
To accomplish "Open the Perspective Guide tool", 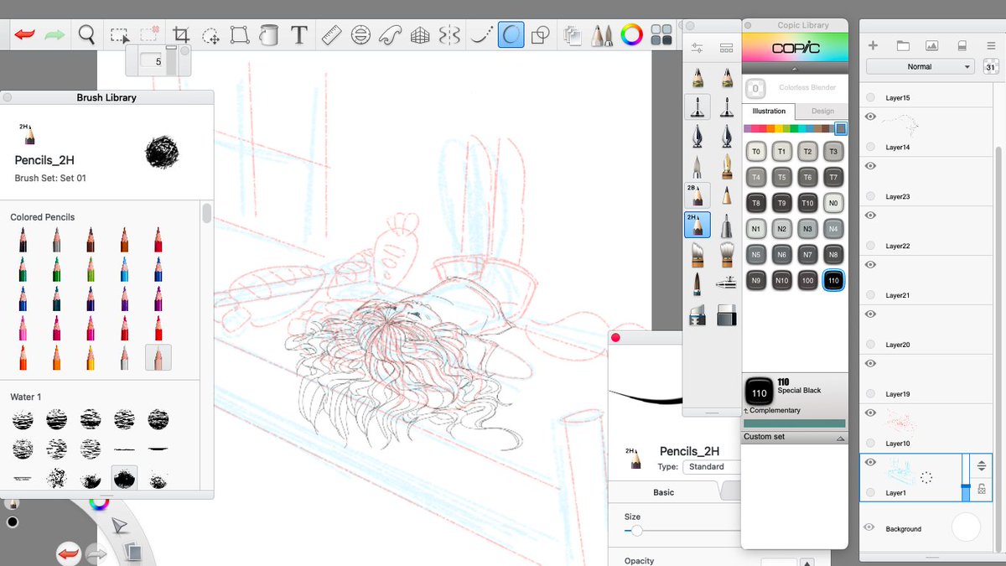I will [x=420, y=34].
